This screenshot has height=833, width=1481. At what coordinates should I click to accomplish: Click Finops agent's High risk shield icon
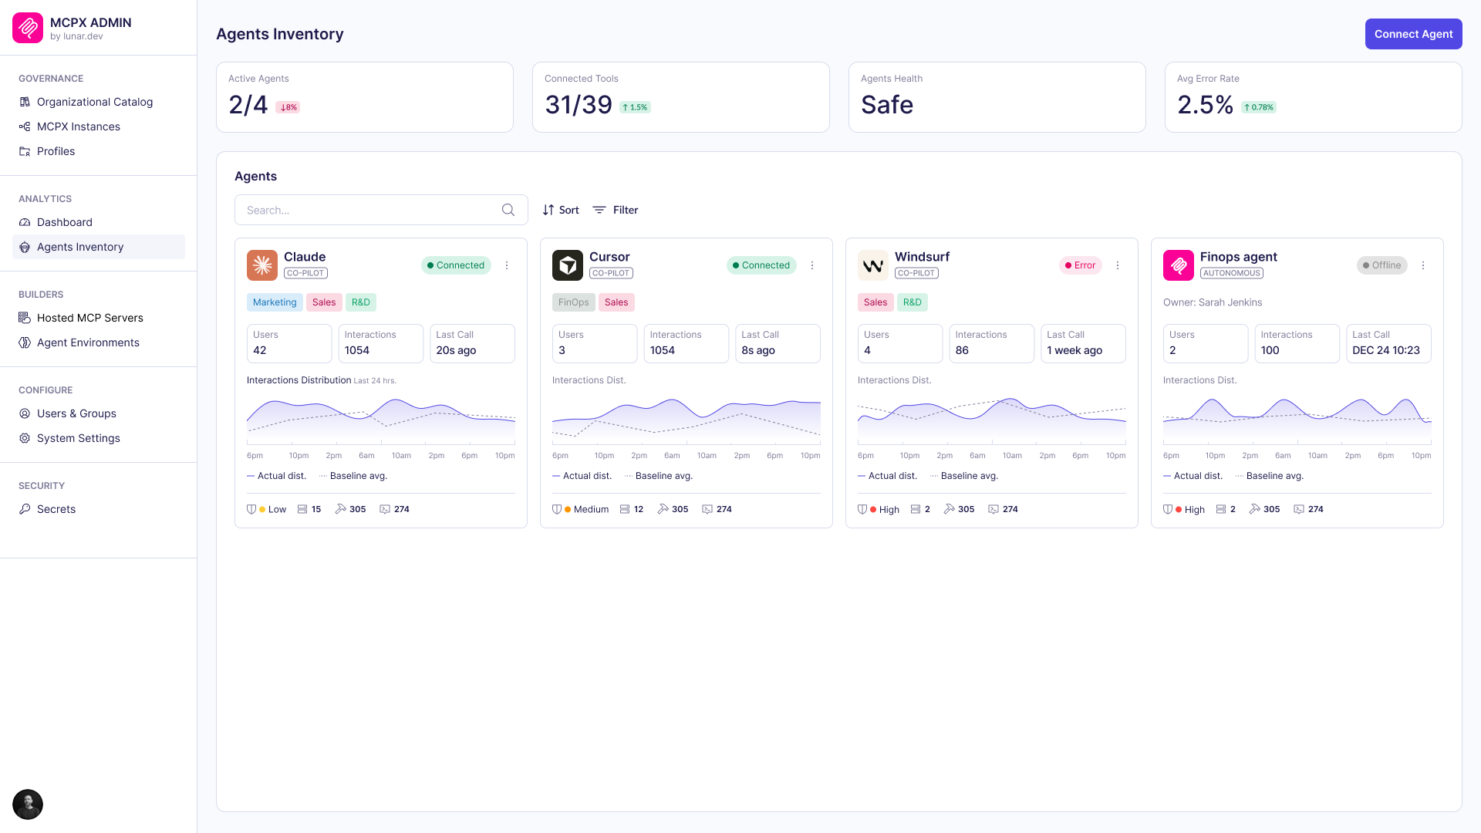(1168, 509)
